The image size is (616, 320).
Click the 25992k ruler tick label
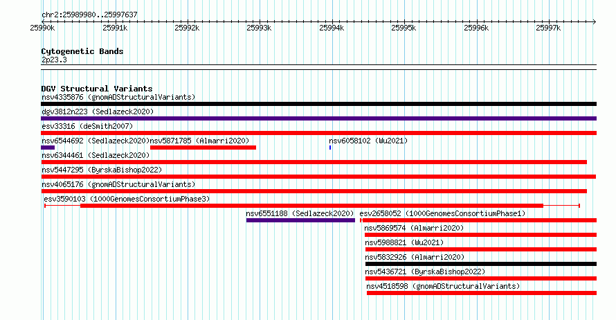click(187, 28)
